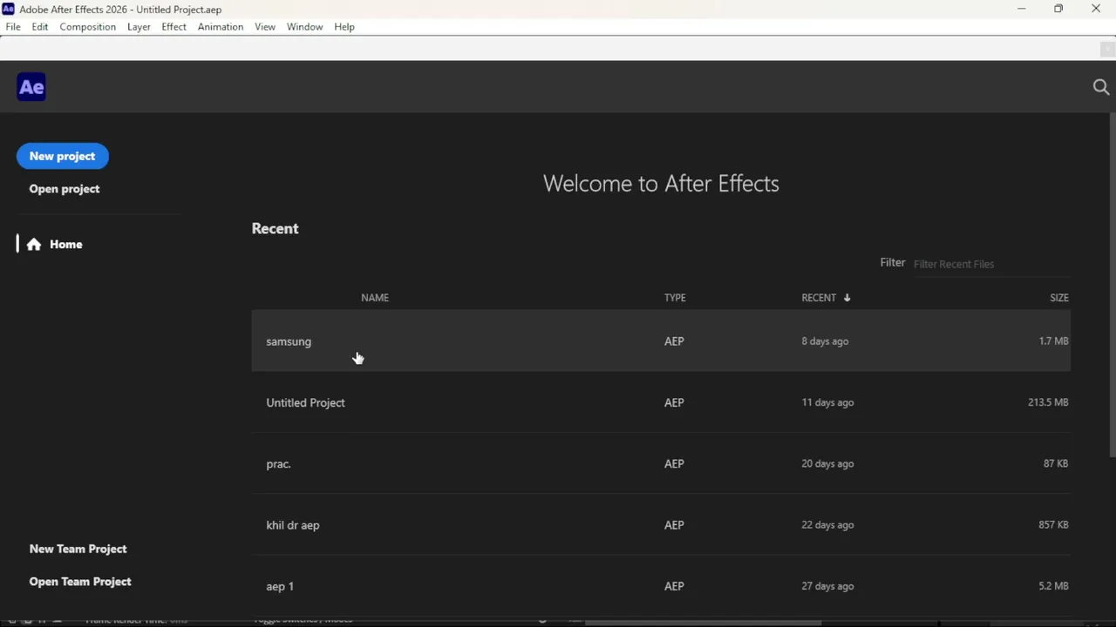Click Open Team Project
1116x627 pixels.
(80, 582)
